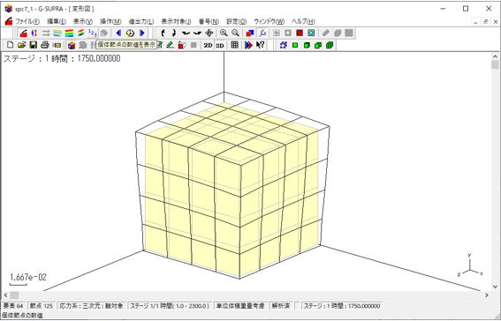Toggle the grid mesh icon

(234, 45)
